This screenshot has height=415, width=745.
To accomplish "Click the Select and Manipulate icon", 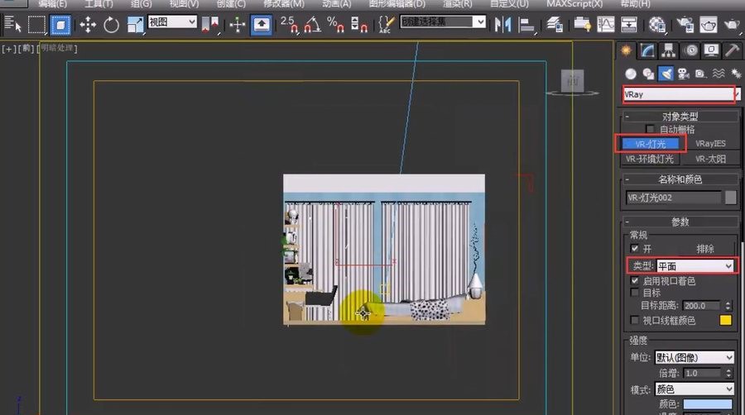I will pyautogui.click(x=237, y=24).
